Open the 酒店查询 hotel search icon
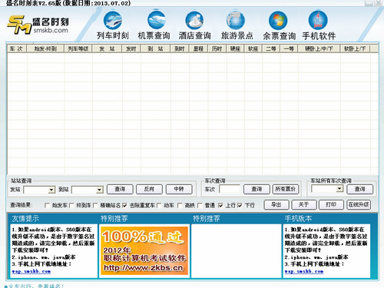Viewport: 384px width, 288px height. click(x=194, y=25)
